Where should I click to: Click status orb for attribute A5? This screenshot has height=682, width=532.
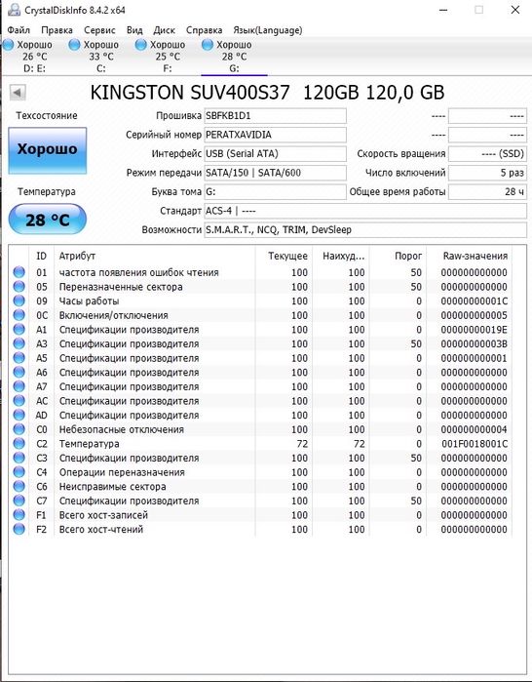(19, 358)
